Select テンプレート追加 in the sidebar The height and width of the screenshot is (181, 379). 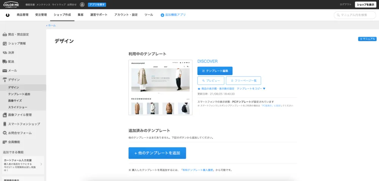click(x=19, y=94)
